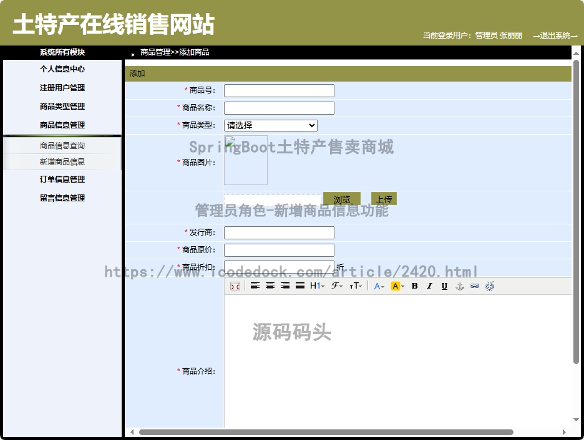Click the 退出系统 logout link
The height and width of the screenshot is (440, 584).
coord(555,36)
